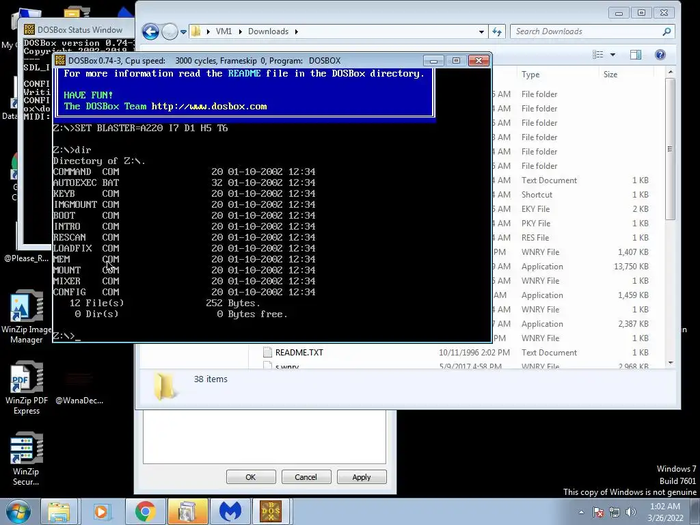This screenshot has height=525, width=700.
Task: Open the @Please_R... desktop file
Action: tap(27, 258)
